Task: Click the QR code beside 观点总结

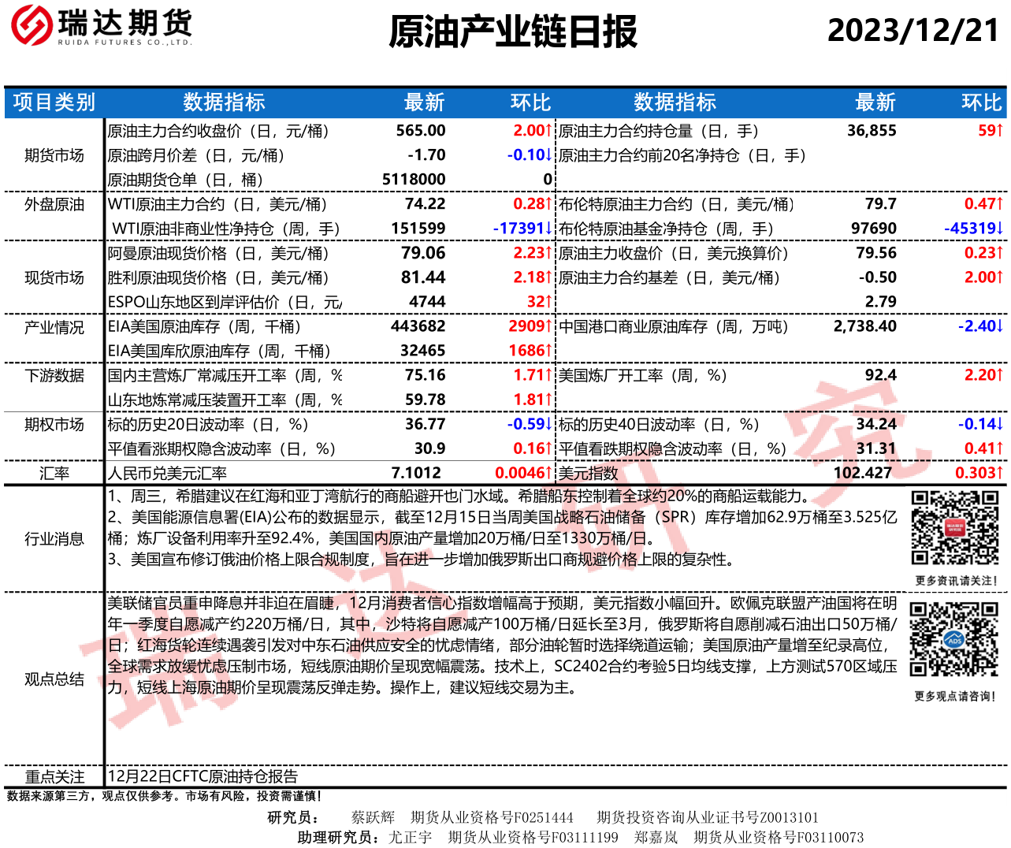Action: (x=954, y=639)
